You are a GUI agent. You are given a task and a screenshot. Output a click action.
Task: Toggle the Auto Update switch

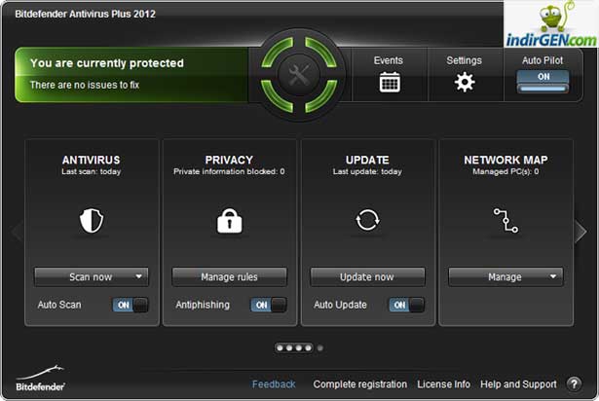tap(406, 305)
